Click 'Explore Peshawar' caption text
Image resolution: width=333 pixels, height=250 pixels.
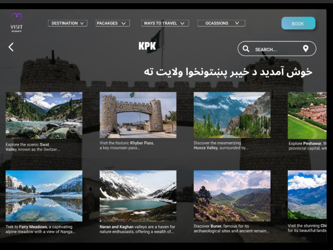[x=307, y=146]
